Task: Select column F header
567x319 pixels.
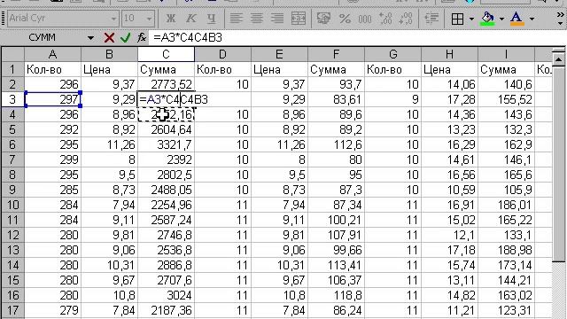Action: click(336, 54)
